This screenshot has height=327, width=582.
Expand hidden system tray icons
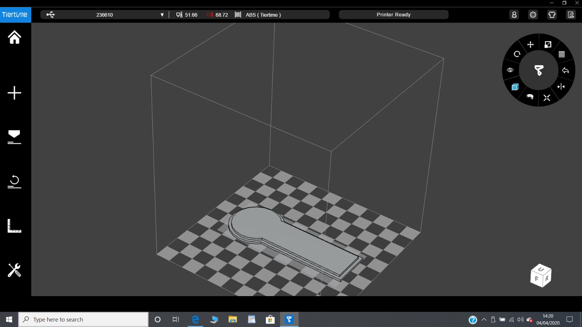[484, 319]
